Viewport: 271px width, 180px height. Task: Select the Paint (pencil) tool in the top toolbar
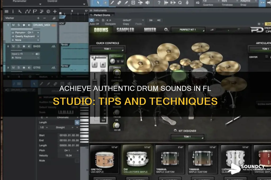(x=112, y=2)
